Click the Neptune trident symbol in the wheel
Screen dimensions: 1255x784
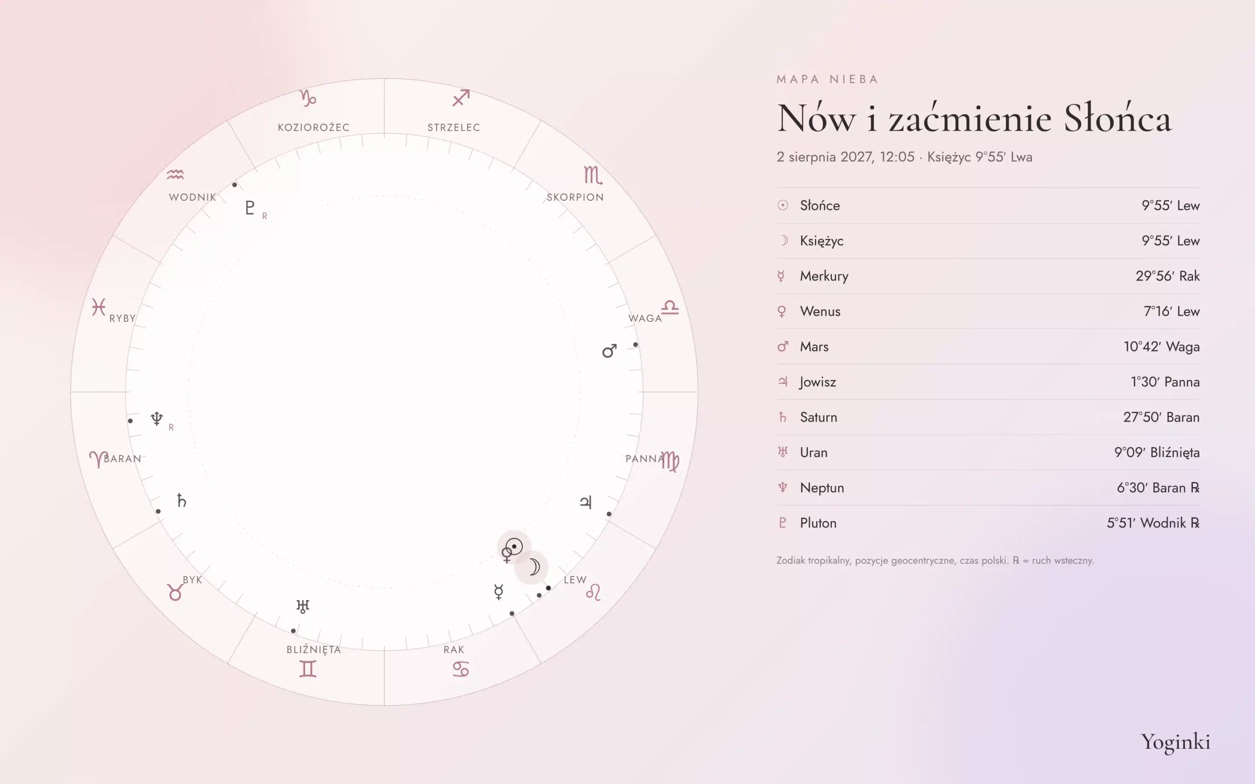(x=156, y=419)
